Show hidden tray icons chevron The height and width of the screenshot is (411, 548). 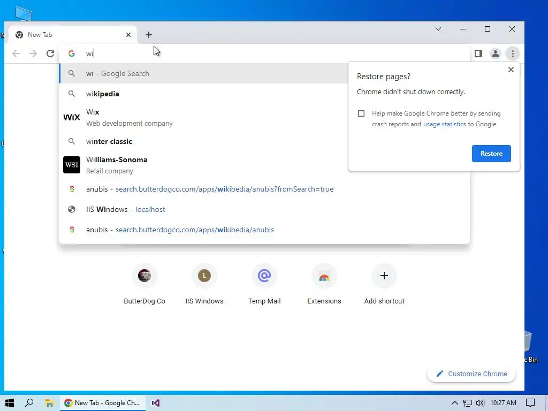455,403
